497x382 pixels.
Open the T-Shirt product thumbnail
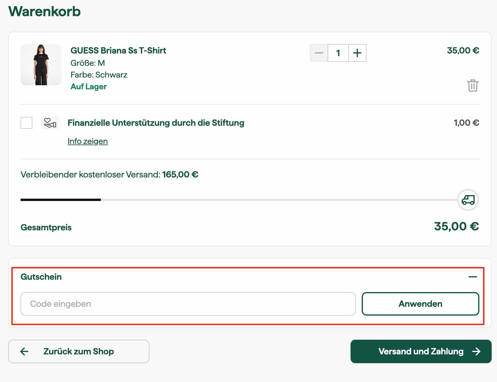coord(41,65)
